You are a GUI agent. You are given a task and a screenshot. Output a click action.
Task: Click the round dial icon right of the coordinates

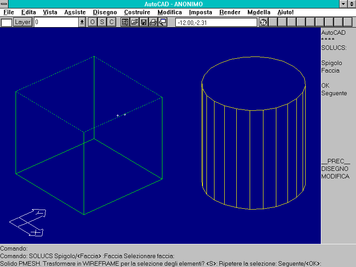point(263,22)
